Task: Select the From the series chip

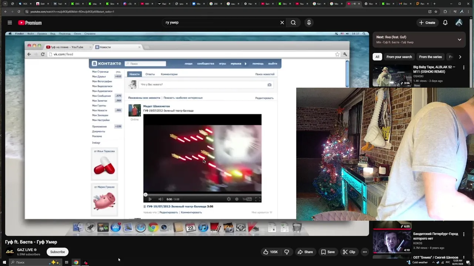Action: (x=430, y=57)
